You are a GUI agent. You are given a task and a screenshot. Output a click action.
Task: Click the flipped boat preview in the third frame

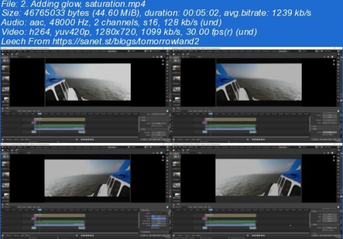coord(87,178)
